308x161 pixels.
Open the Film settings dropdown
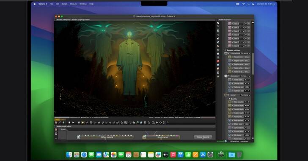pyautogui.click(x=245, y=53)
